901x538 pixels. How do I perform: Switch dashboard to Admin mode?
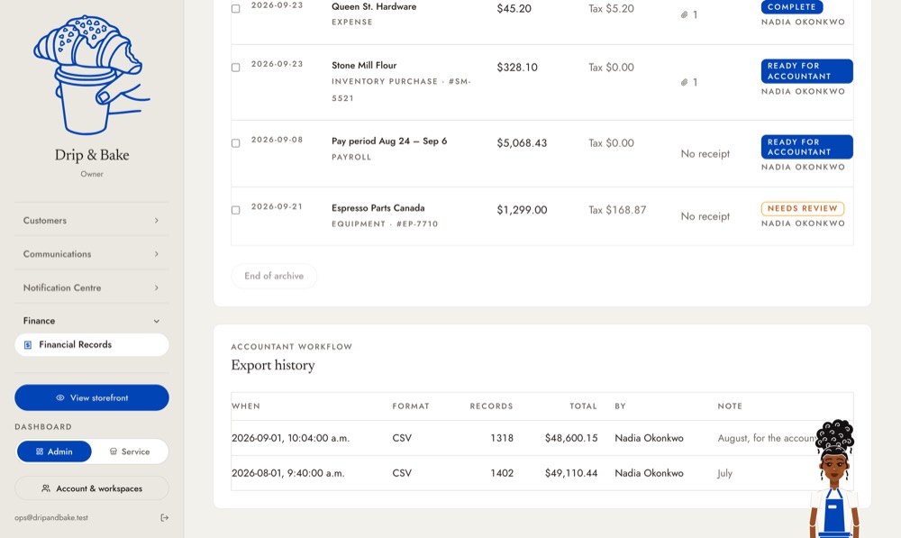[54, 451]
